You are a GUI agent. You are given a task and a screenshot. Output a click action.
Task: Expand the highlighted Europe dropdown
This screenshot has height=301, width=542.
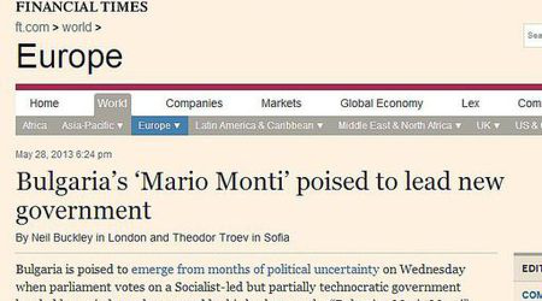159,126
